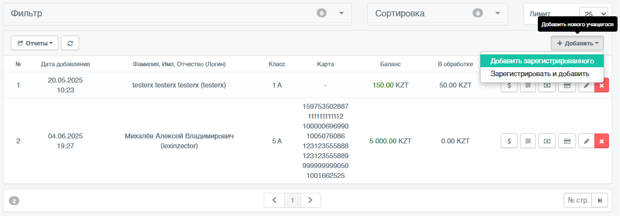Go to the previous page with the left chevron

click(x=274, y=200)
